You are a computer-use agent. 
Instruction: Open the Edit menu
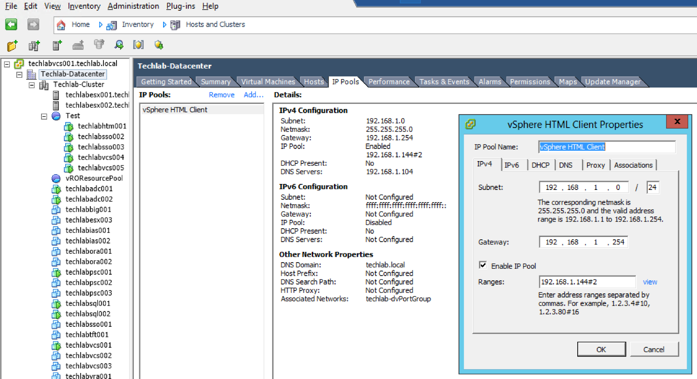pyautogui.click(x=31, y=6)
